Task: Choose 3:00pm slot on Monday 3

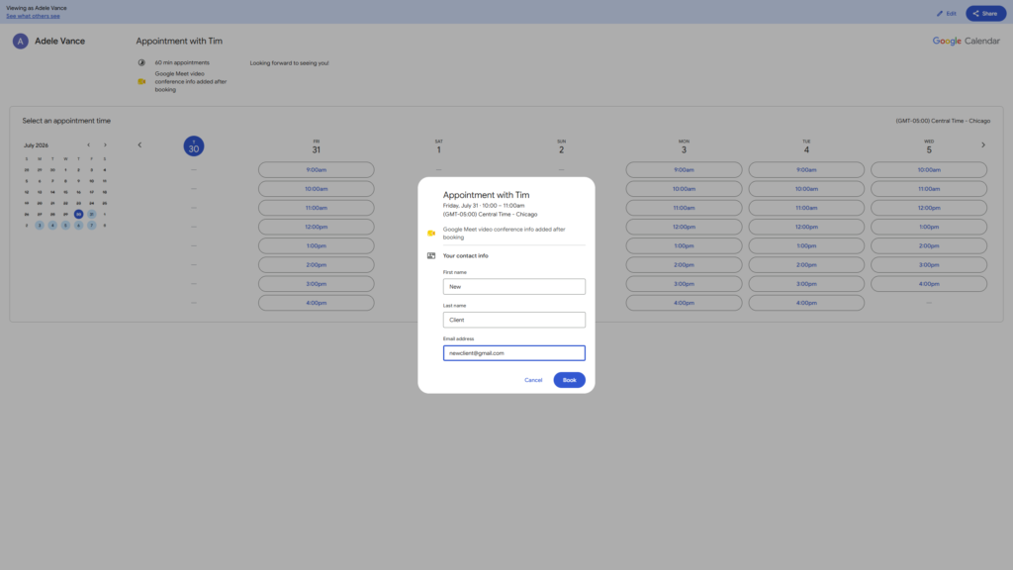Action: click(684, 284)
